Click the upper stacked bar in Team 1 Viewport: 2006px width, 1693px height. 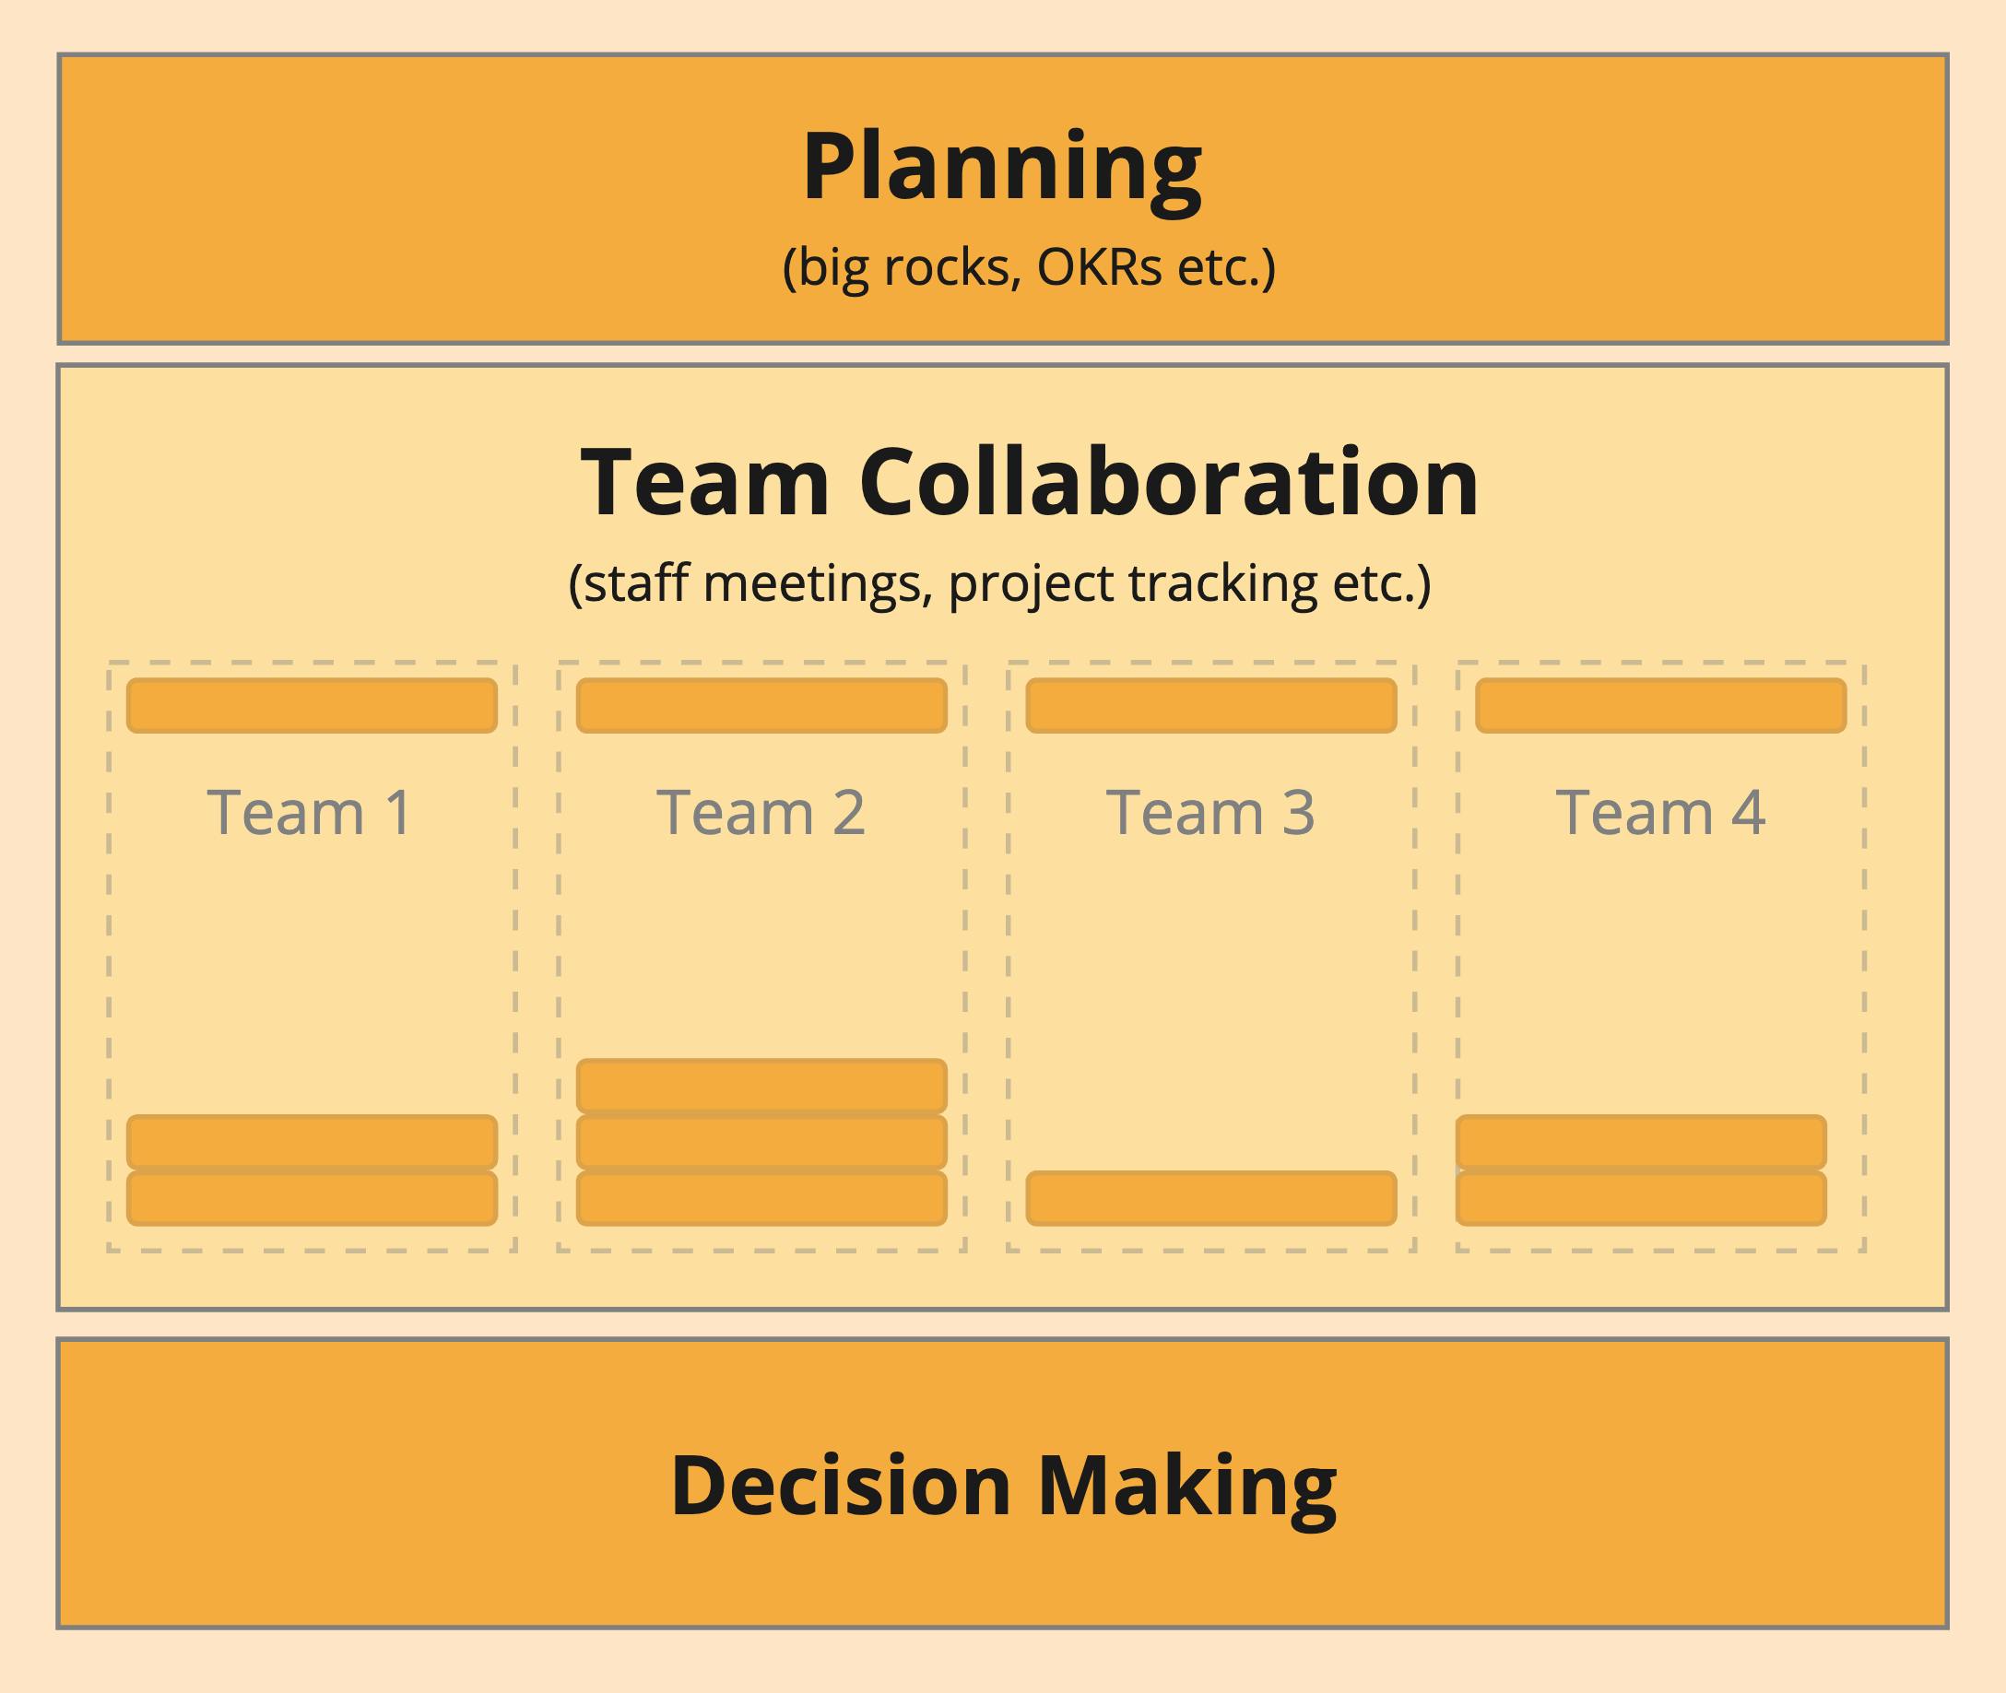tap(312, 1141)
